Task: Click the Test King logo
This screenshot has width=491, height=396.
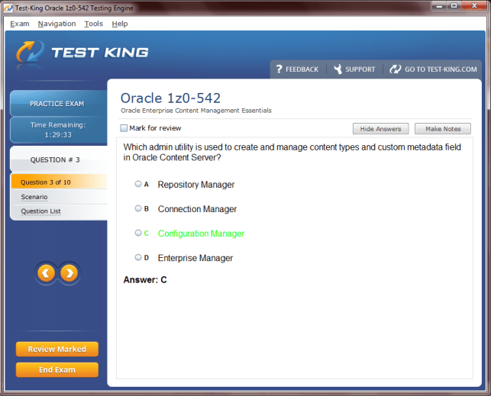Action: (x=82, y=53)
